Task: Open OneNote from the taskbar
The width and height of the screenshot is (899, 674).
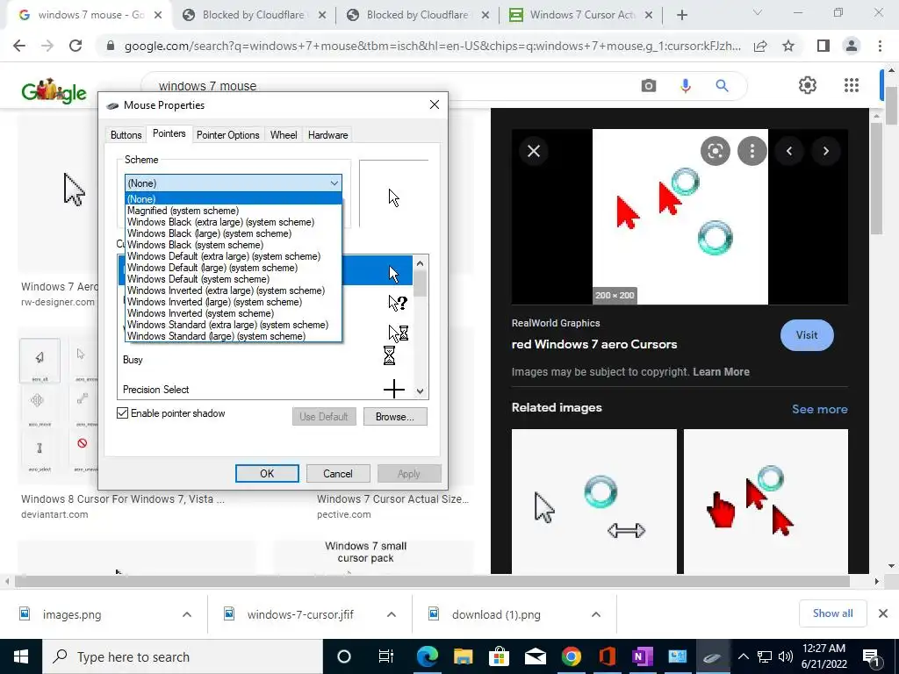Action: (643, 656)
